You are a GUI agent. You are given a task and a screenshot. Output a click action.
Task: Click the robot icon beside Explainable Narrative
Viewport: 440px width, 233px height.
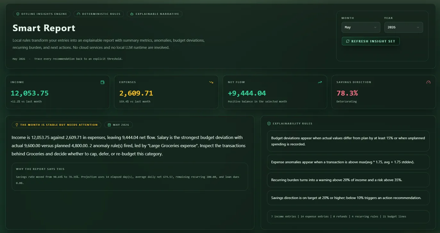(132, 14)
